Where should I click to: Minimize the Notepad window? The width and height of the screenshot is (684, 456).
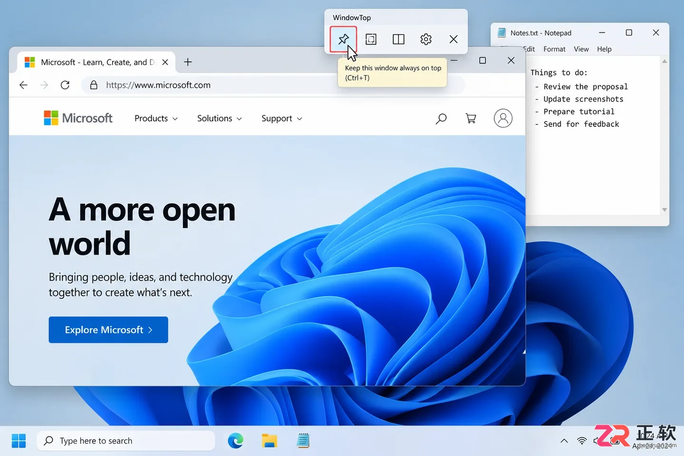[x=602, y=33]
